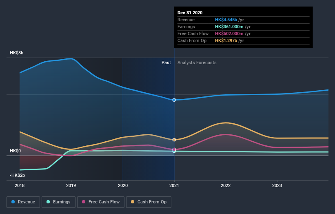Click the HK$0 y-axis label

click(16, 151)
